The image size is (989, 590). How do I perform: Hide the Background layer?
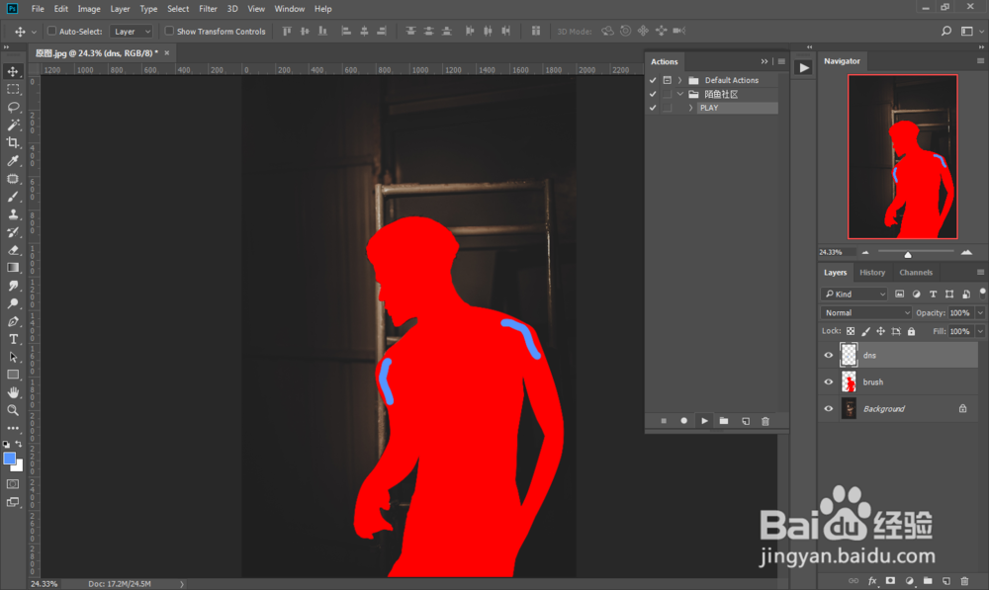(829, 408)
